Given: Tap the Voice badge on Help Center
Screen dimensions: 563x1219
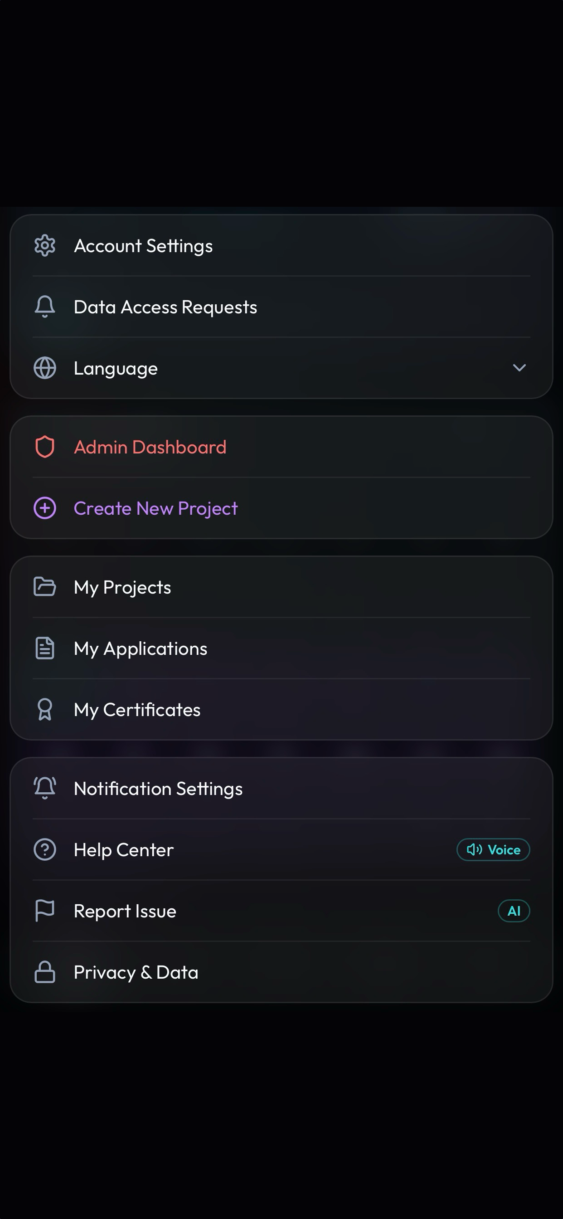Looking at the screenshot, I should [x=494, y=849].
